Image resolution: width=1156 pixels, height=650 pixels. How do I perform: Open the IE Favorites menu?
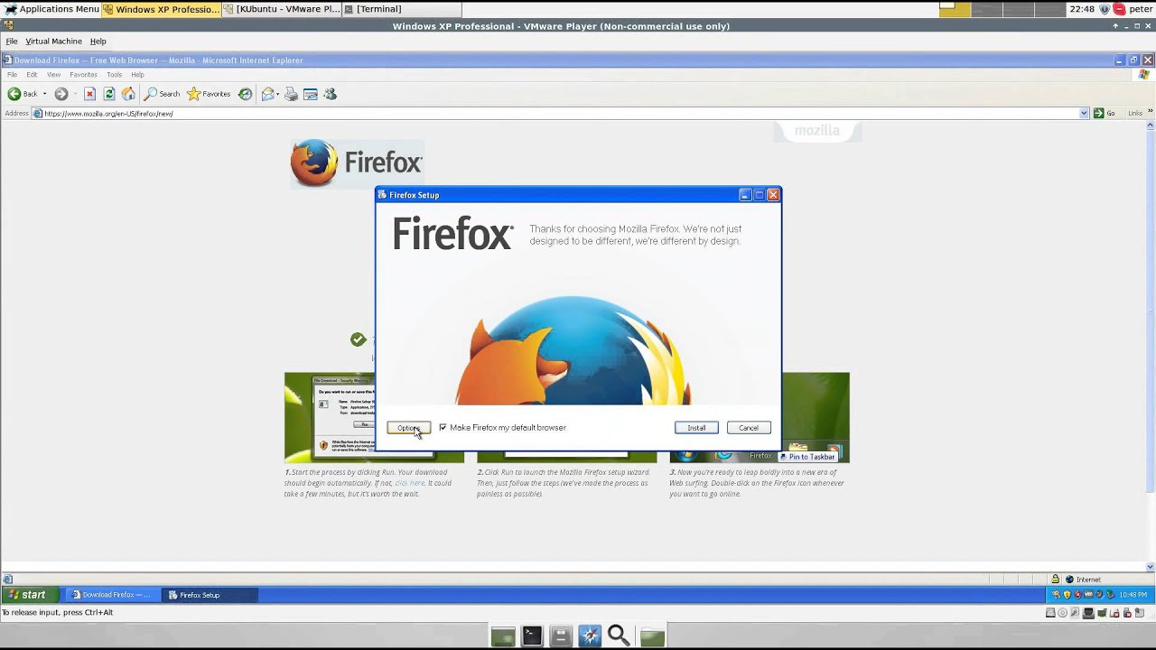pos(84,75)
